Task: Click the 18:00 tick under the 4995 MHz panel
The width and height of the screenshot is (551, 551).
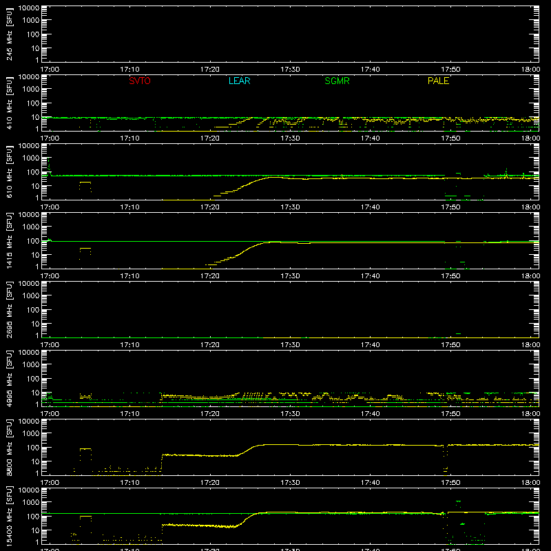Action: 530,414
